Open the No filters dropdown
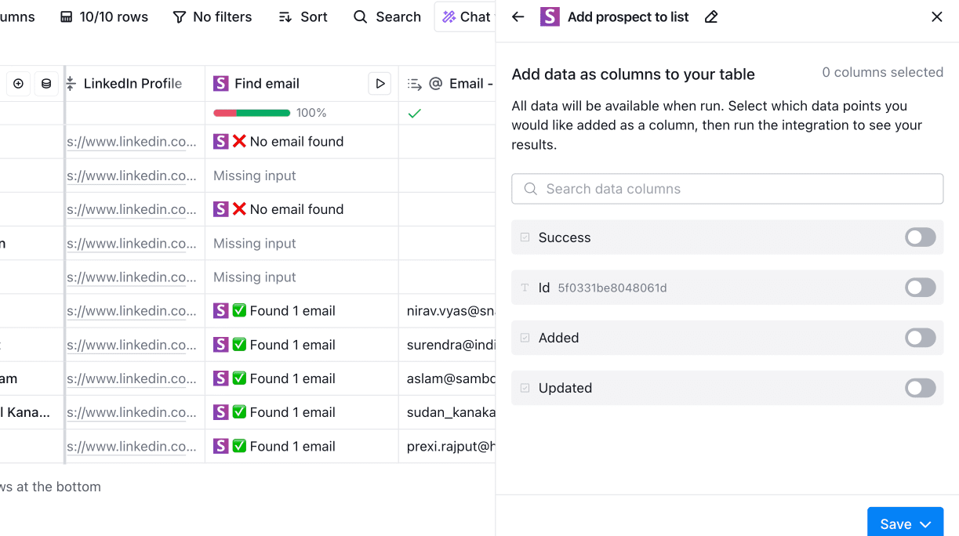The image size is (959, 536). pyautogui.click(x=213, y=17)
